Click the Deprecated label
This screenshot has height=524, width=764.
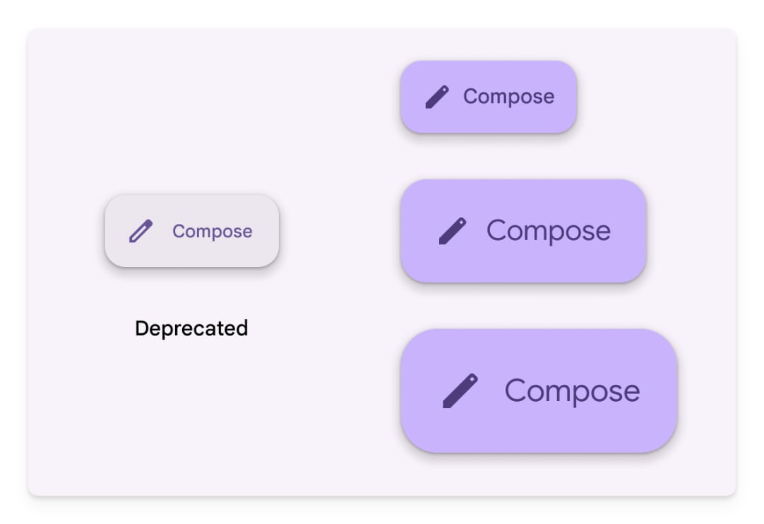click(x=191, y=328)
